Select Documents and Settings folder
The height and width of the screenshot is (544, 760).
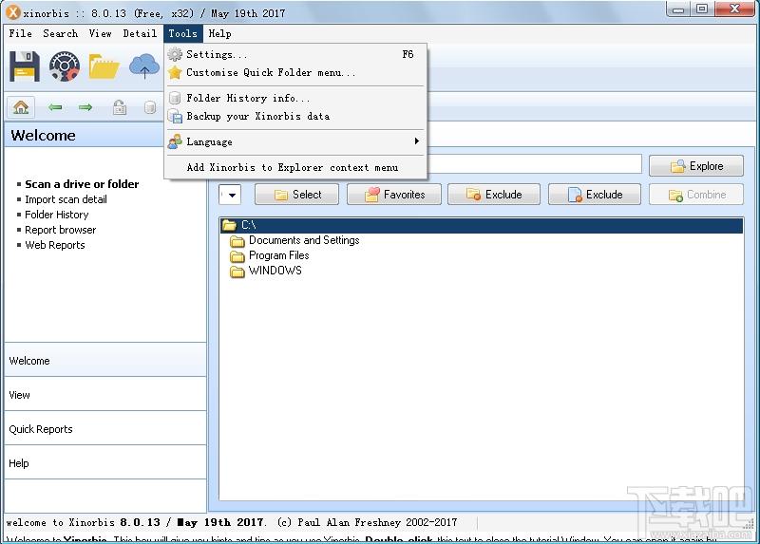[304, 240]
